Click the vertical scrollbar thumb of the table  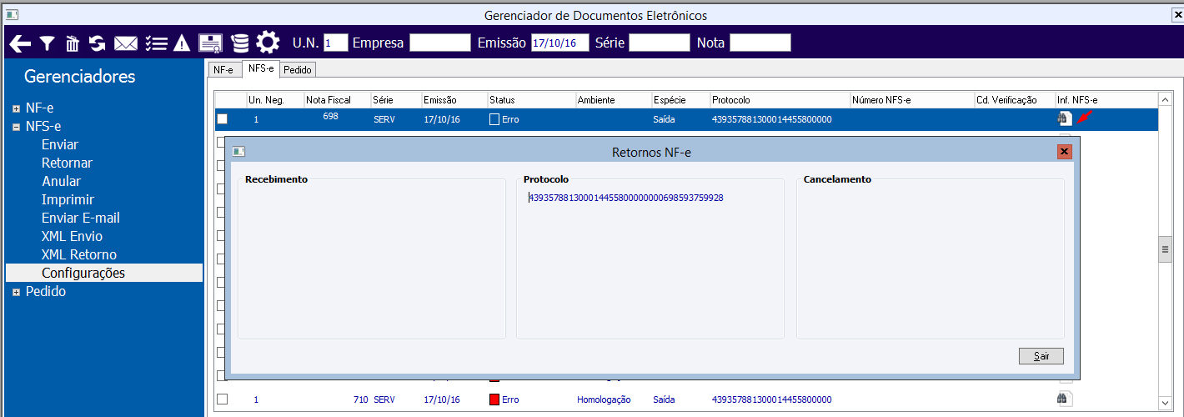coord(1166,249)
